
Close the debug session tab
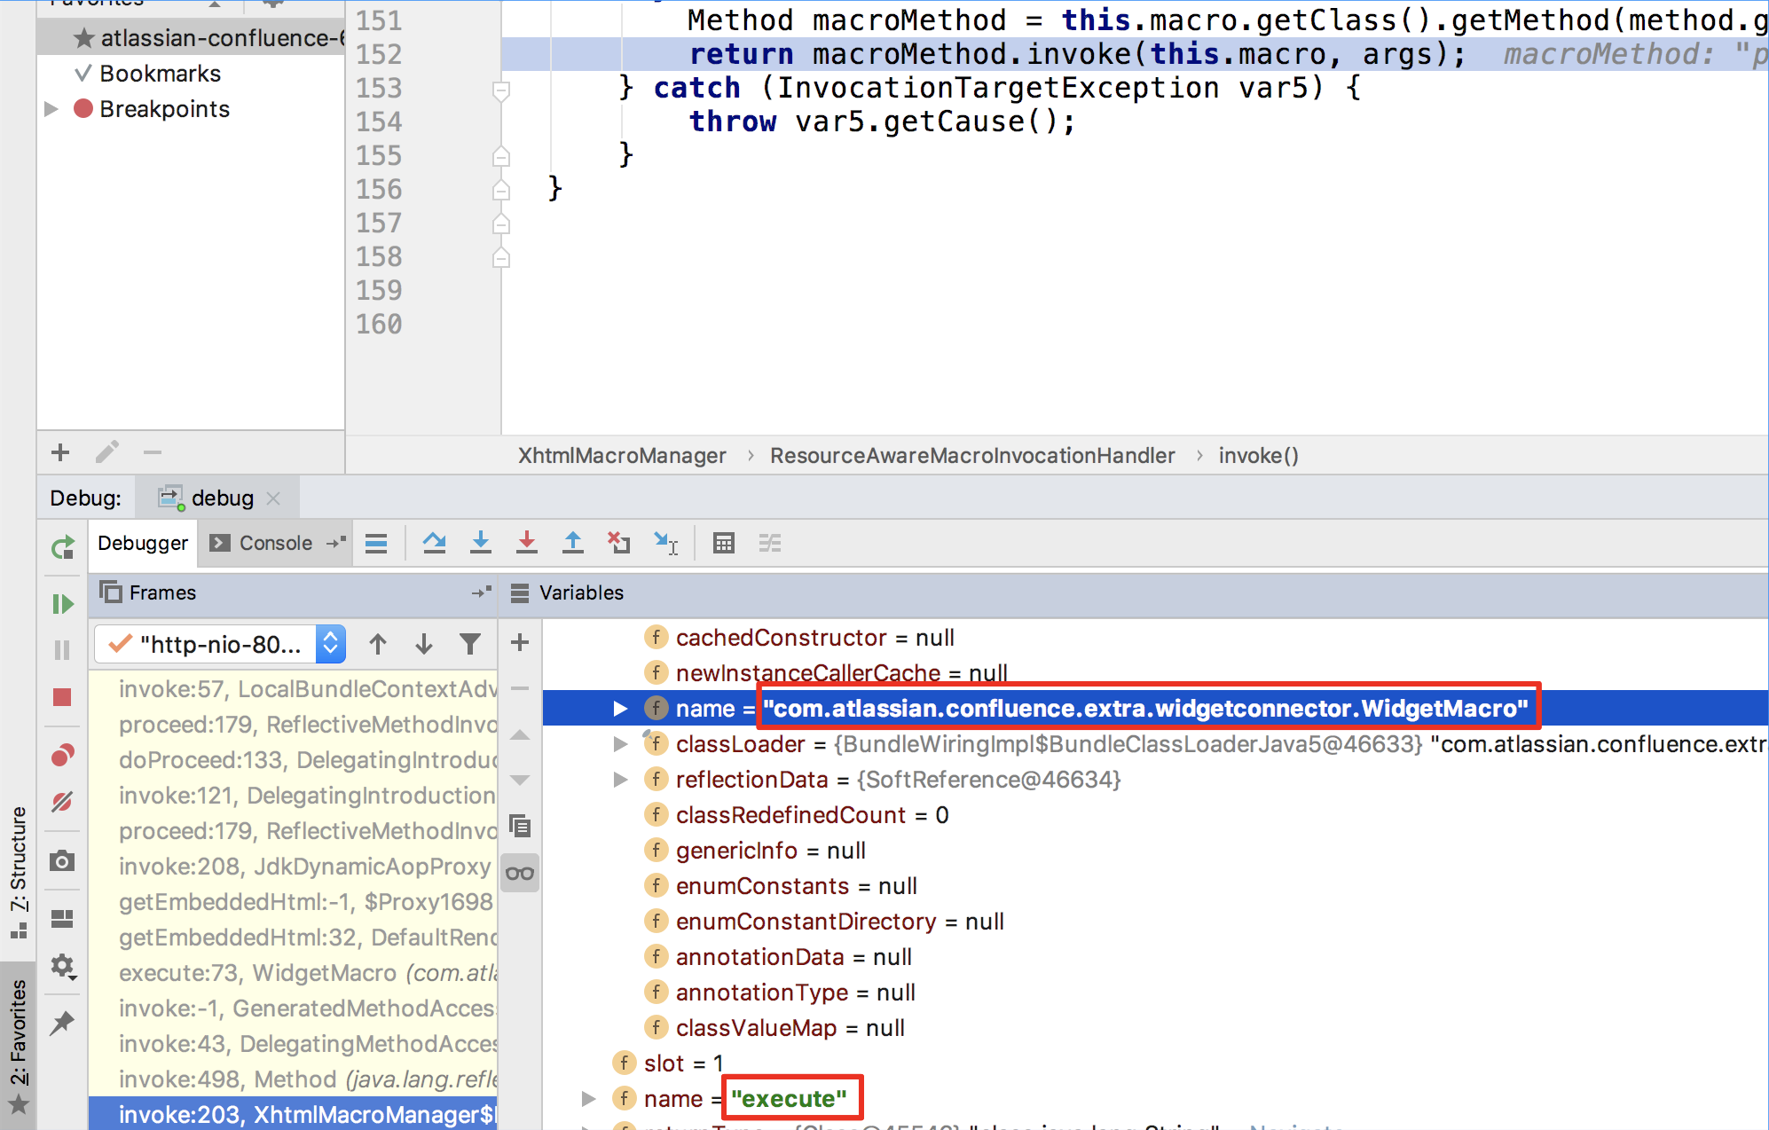pos(273,498)
